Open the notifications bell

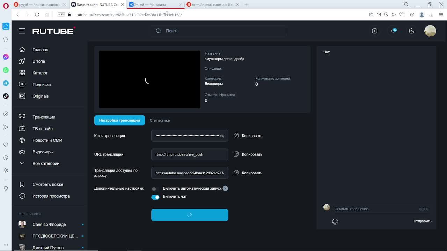click(393, 31)
